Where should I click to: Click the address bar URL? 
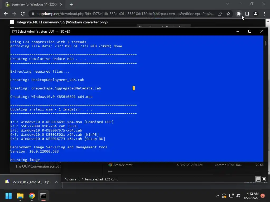[x=126, y=14]
